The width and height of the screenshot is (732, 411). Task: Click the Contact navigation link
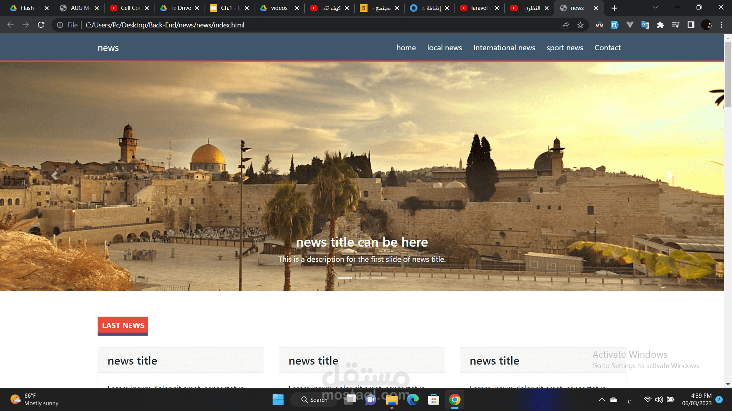click(607, 48)
